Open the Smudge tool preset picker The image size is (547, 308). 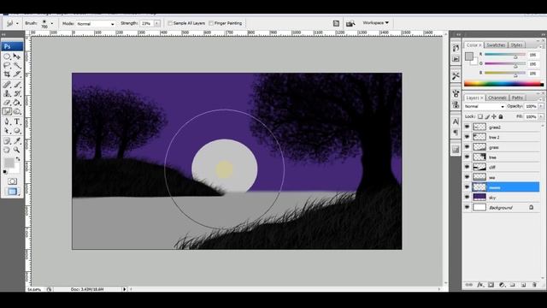(x=12, y=23)
